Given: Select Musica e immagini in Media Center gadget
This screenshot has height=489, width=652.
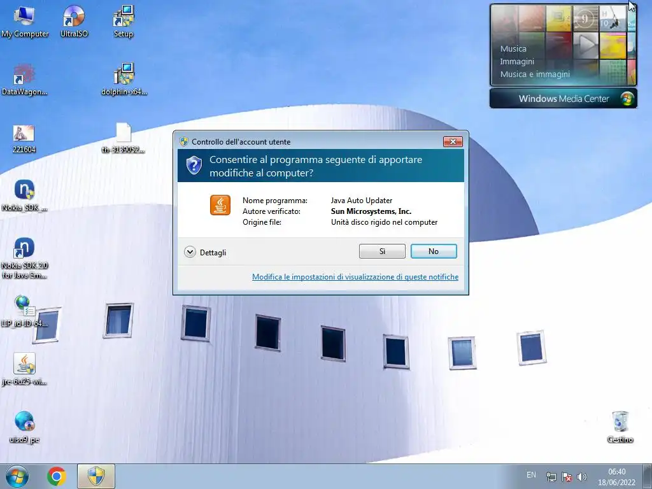Looking at the screenshot, I should [x=535, y=74].
